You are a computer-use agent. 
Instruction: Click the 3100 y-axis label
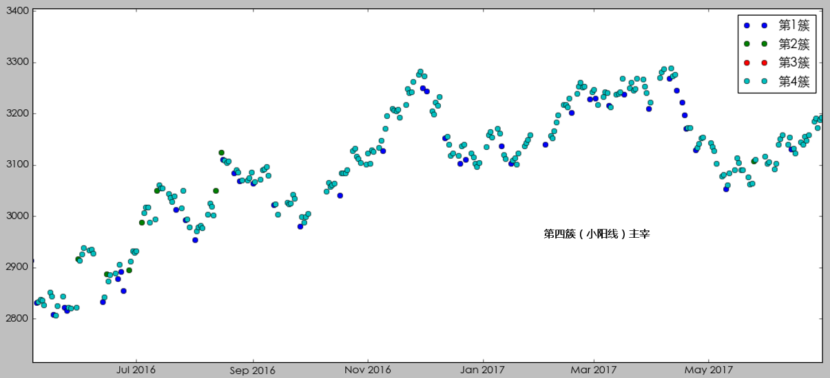click(x=18, y=165)
